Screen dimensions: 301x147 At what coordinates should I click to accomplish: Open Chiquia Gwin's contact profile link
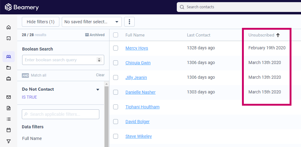click(138, 63)
